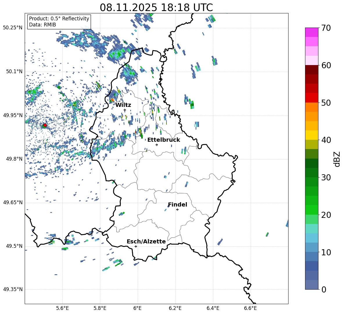The height and width of the screenshot is (314, 344).
Task: Click the 5.8°E longitude label
Action: (100, 308)
